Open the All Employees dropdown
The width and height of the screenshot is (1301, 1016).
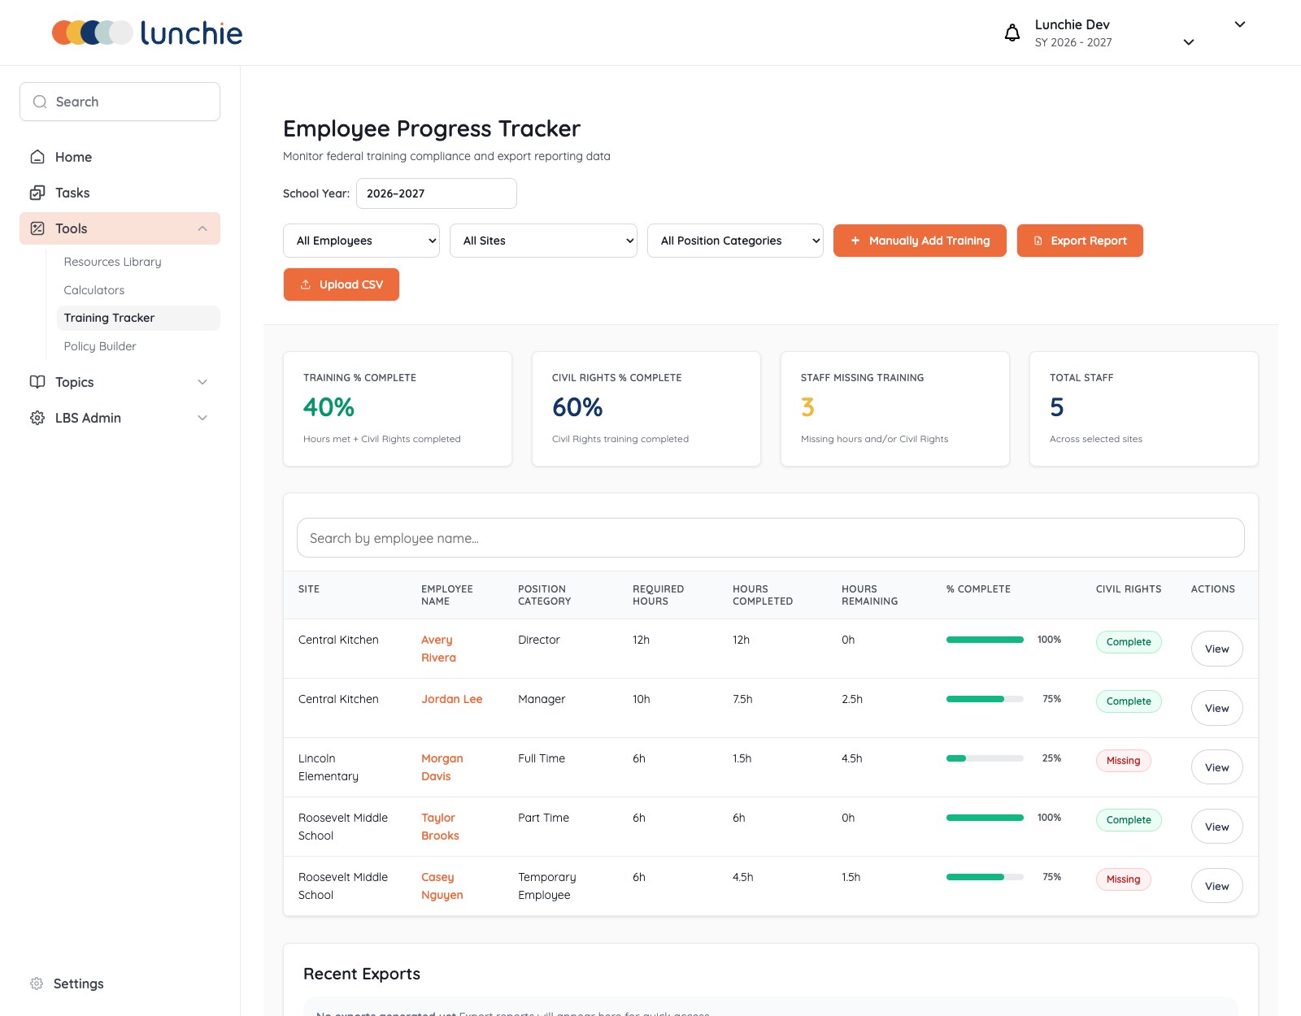361,241
